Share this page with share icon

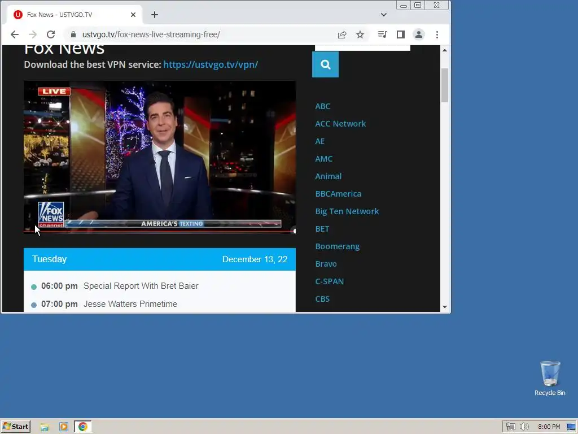pos(341,34)
